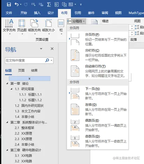Click the grayed Redo icon

26,5
